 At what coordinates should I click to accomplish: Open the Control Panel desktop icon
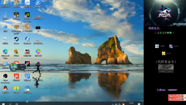point(5,65)
